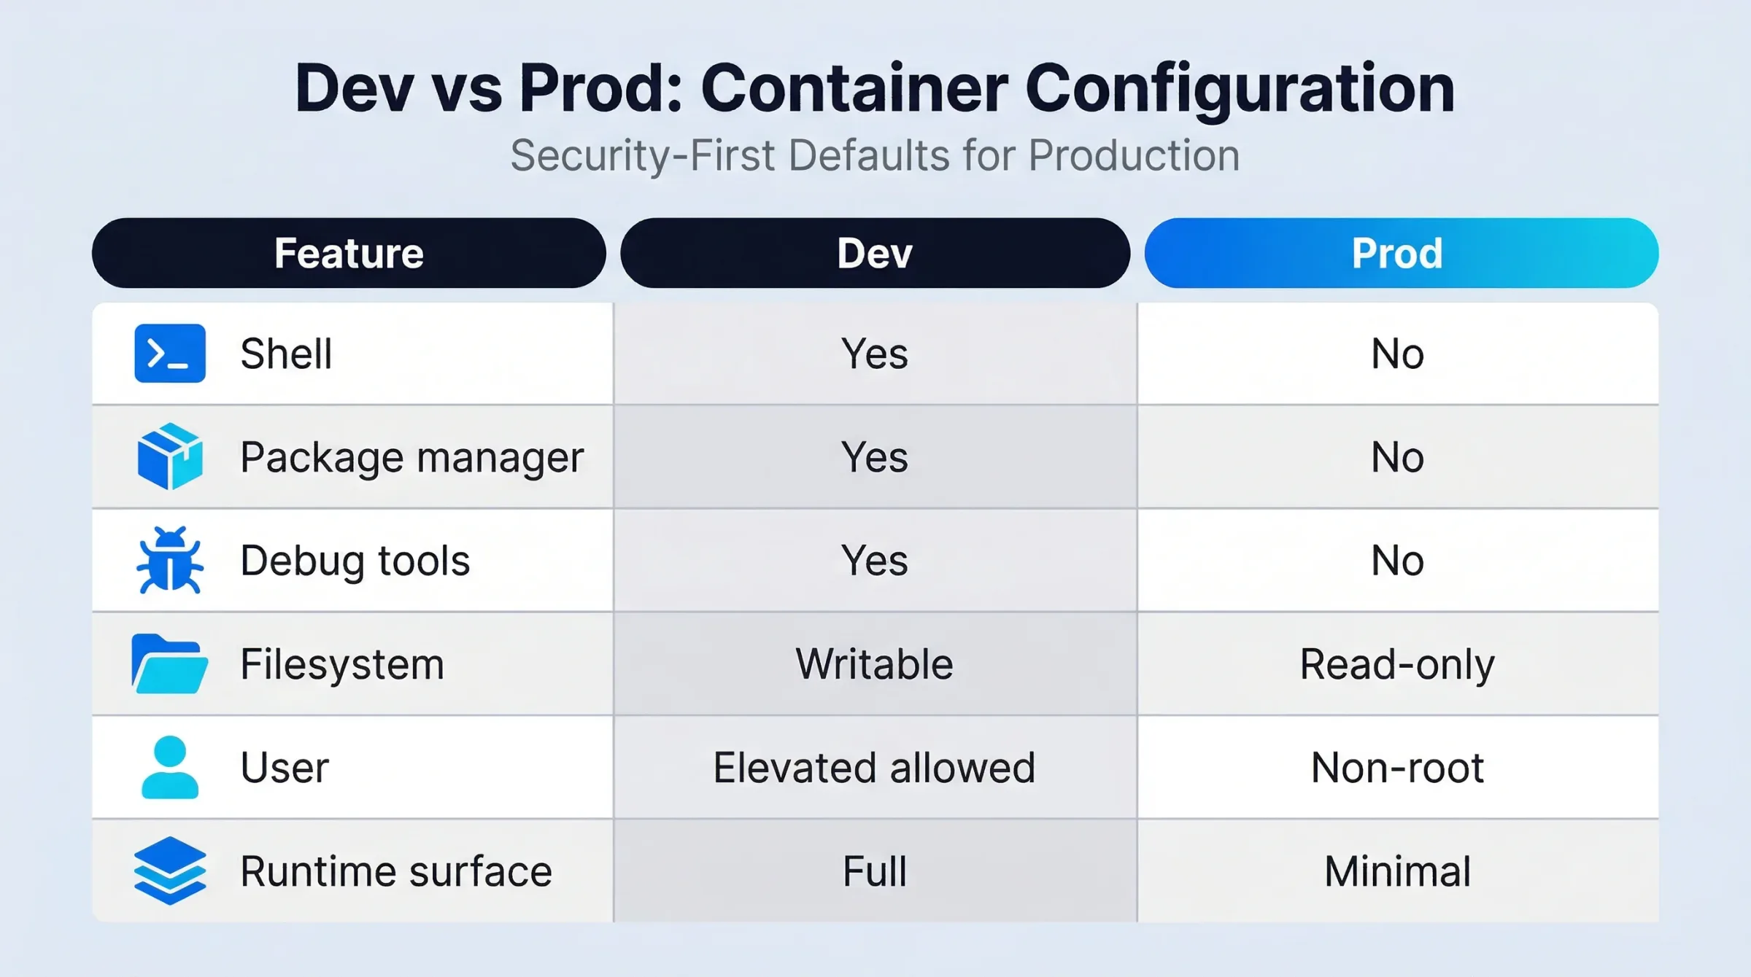The height and width of the screenshot is (977, 1751).
Task: Click the Runtime surface layers icon
Action: click(170, 871)
